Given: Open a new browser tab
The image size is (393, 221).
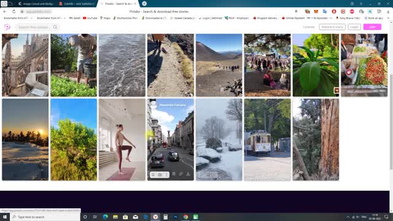Looking at the screenshot, I should 144,4.
